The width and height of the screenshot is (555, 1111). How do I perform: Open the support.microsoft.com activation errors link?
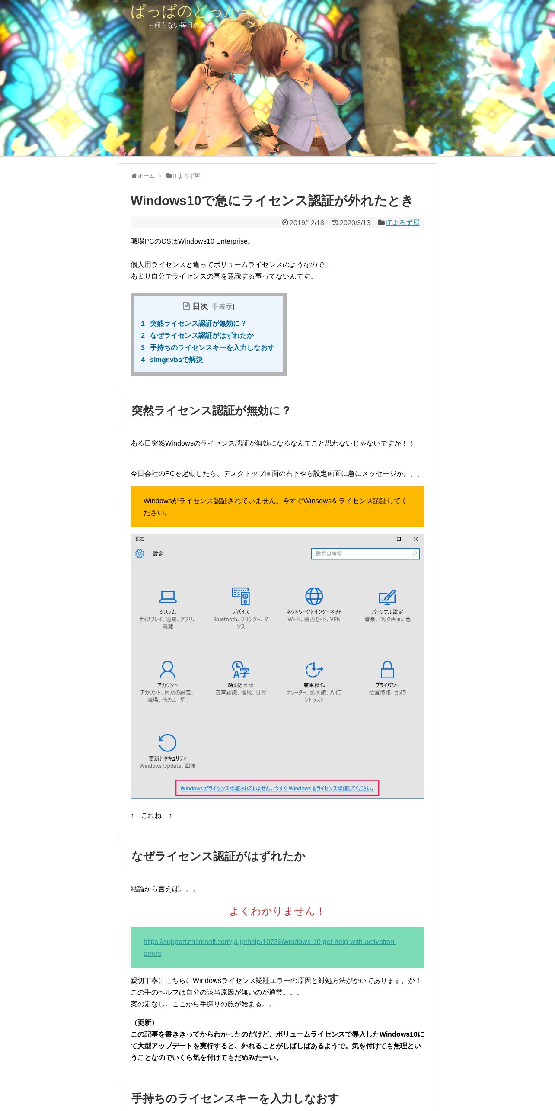click(270, 947)
